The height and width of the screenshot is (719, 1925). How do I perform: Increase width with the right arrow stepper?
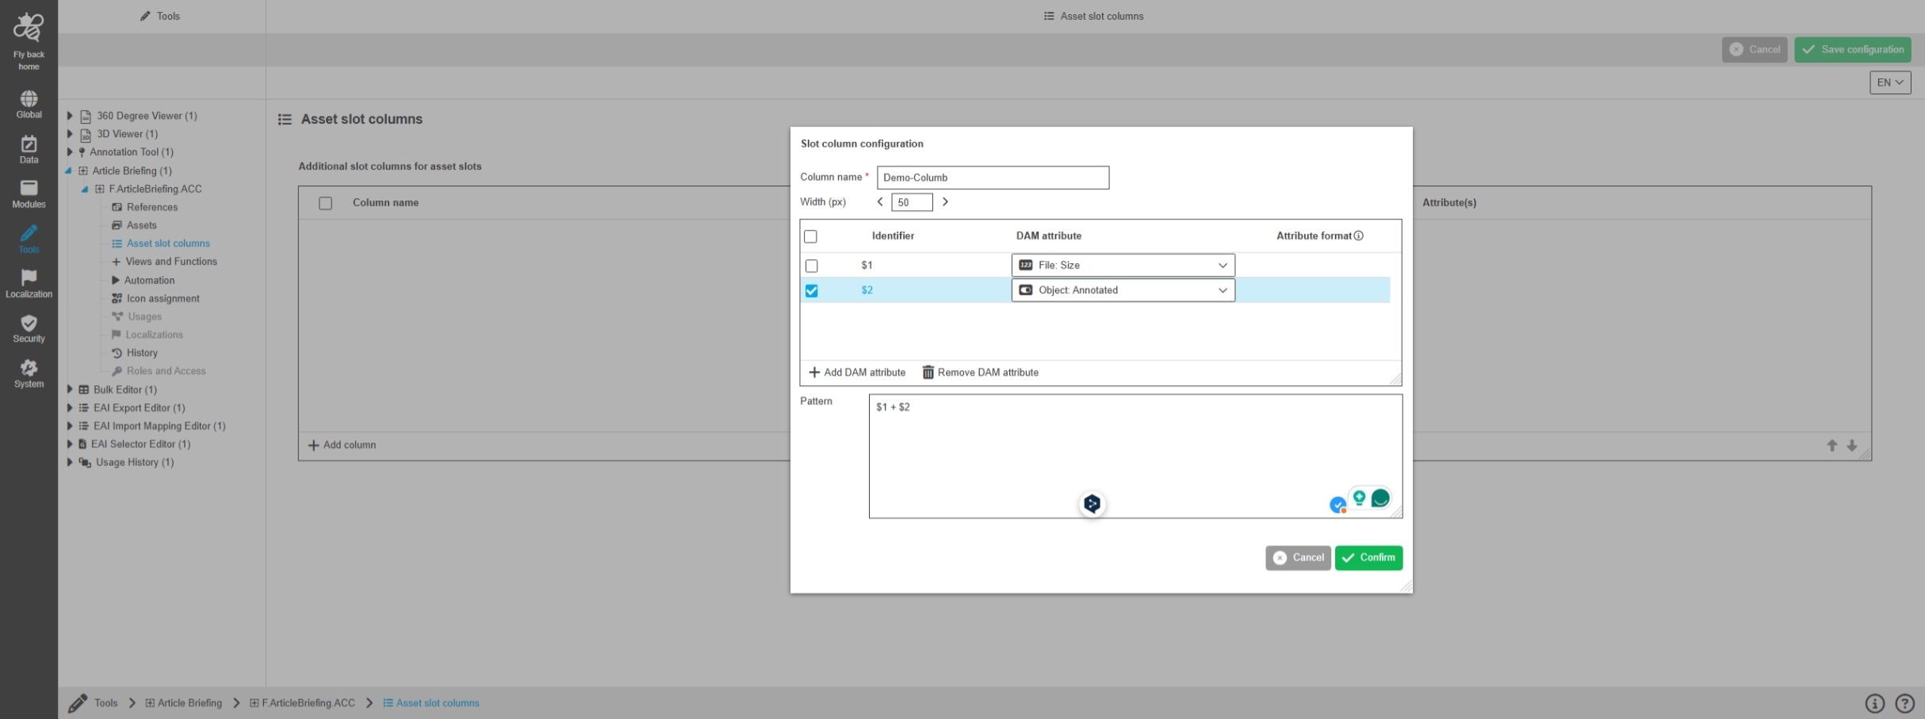pyautogui.click(x=945, y=202)
